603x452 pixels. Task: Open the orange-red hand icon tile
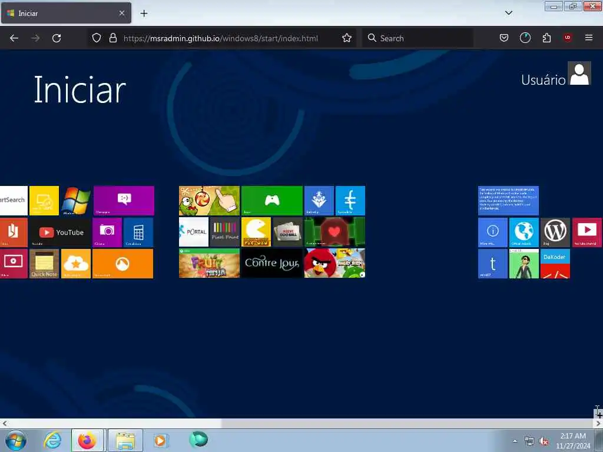point(14,232)
